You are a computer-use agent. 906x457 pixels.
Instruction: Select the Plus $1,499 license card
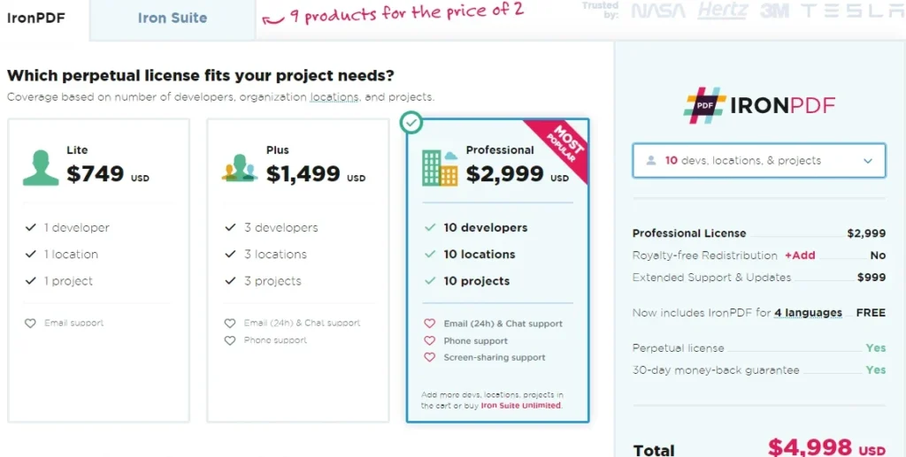coord(297,270)
